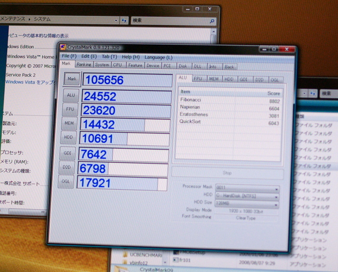Click refresh button in right Explorer window
338x272 pixels.
313,94
